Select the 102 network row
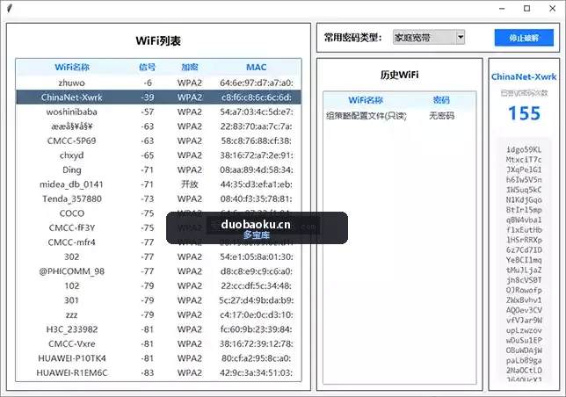This screenshot has width=566, height=397. (158, 286)
